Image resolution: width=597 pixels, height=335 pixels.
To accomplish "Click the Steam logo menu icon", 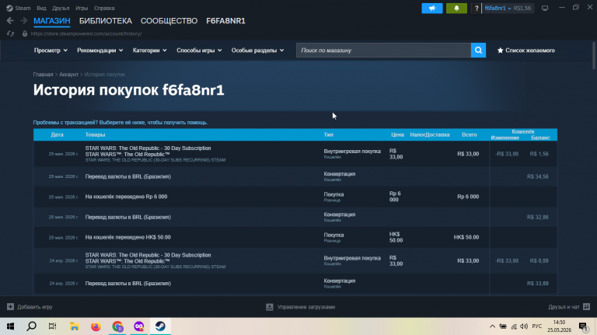I will pos(9,8).
